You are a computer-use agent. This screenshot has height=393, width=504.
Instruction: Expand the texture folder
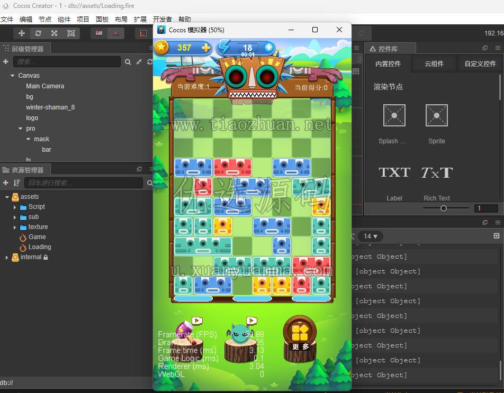pos(15,227)
